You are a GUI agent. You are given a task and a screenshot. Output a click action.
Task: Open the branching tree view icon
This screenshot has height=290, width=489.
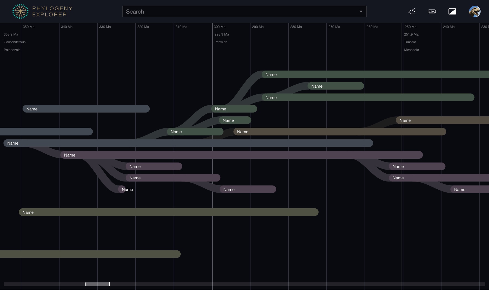pyautogui.click(x=412, y=11)
